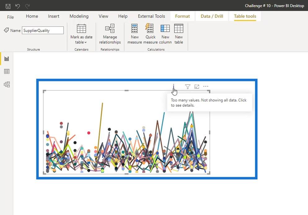Edit the table Name field SupplierQuality

point(43,30)
